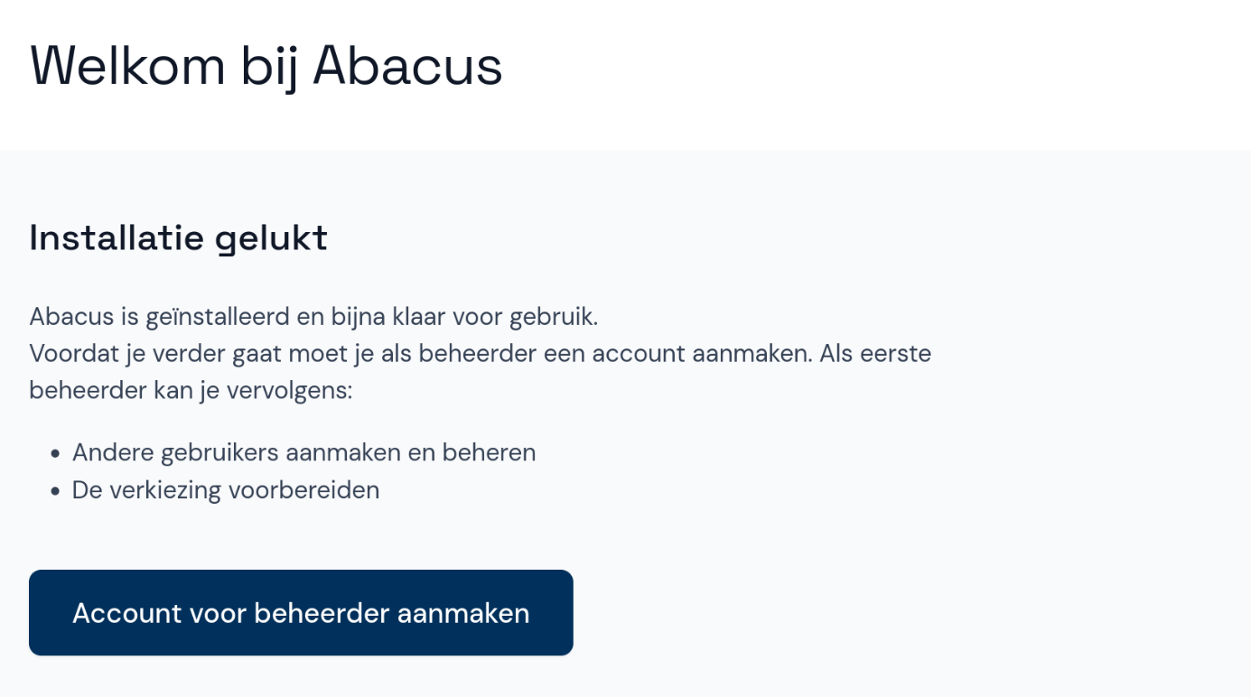Click the Account voor beheerder aanmaken button
The width and height of the screenshot is (1251, 697).
click(301, 612)
